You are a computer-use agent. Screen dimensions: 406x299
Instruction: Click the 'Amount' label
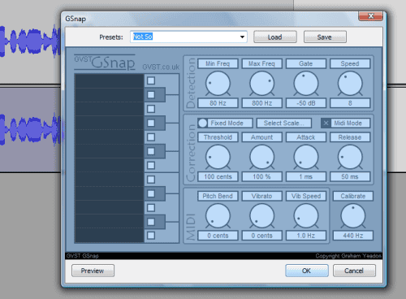click(x=262, y=137)
